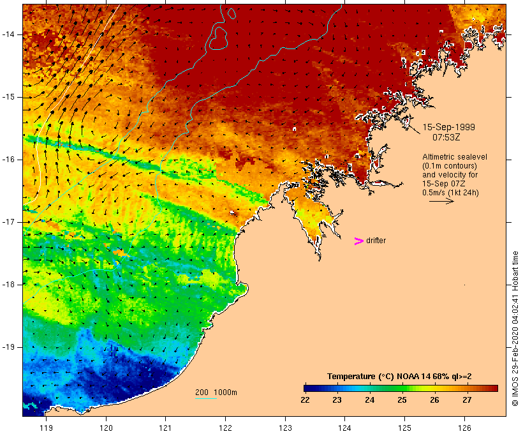Viewport: 523px width, 434px height.
Task: Click the longitude axis label '124'
Action: click(x=345, y=428)
